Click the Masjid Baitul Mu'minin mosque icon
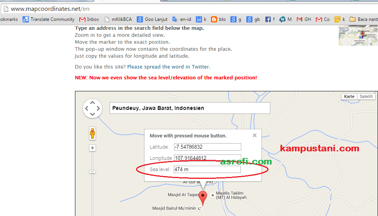This screenshot has width=378, height=216. point(200,208)
